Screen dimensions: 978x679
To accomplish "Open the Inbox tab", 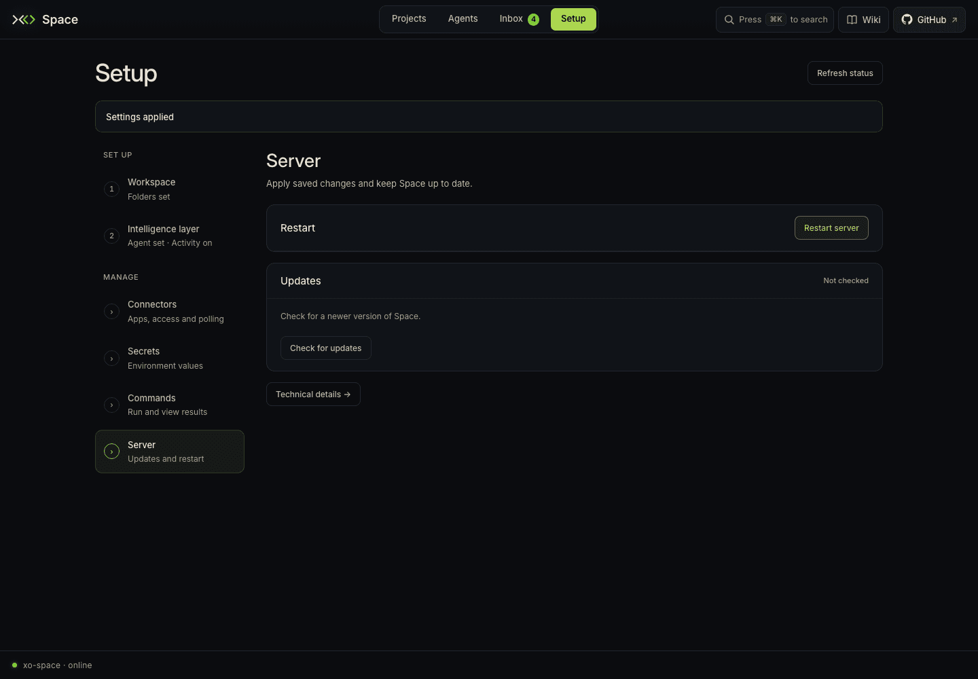I will [519, 19].
